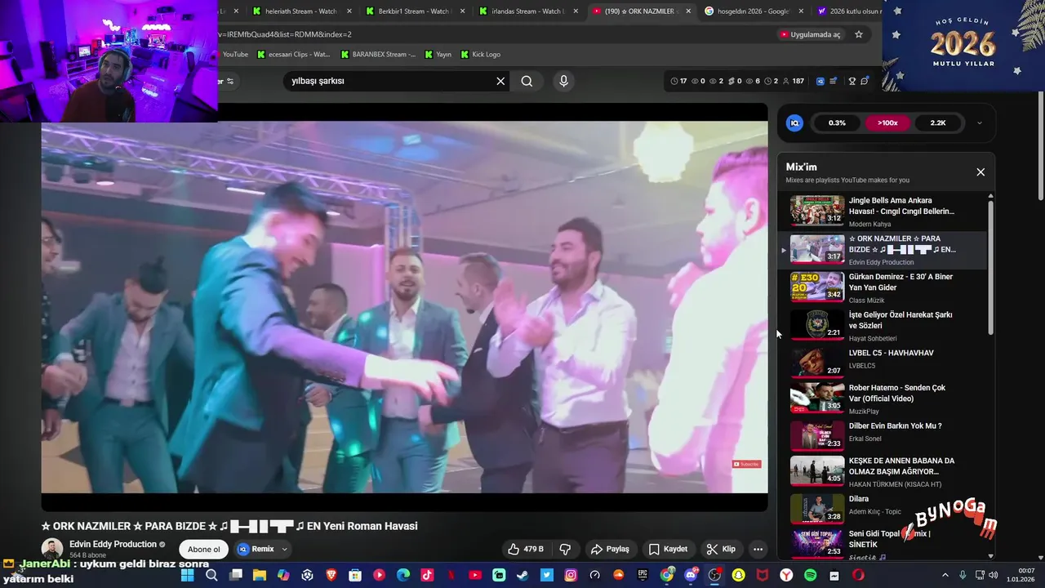Viewport: 1045px width, 588px height.
Task: Like the video showing 479 B
Action: point(526,549)
